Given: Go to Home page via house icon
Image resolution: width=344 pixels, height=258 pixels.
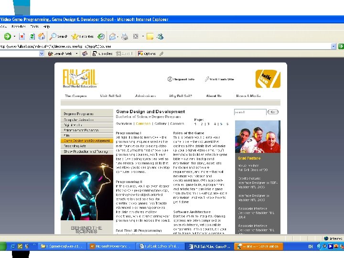Looking at the screenshot, I should (x=42, y=36).
